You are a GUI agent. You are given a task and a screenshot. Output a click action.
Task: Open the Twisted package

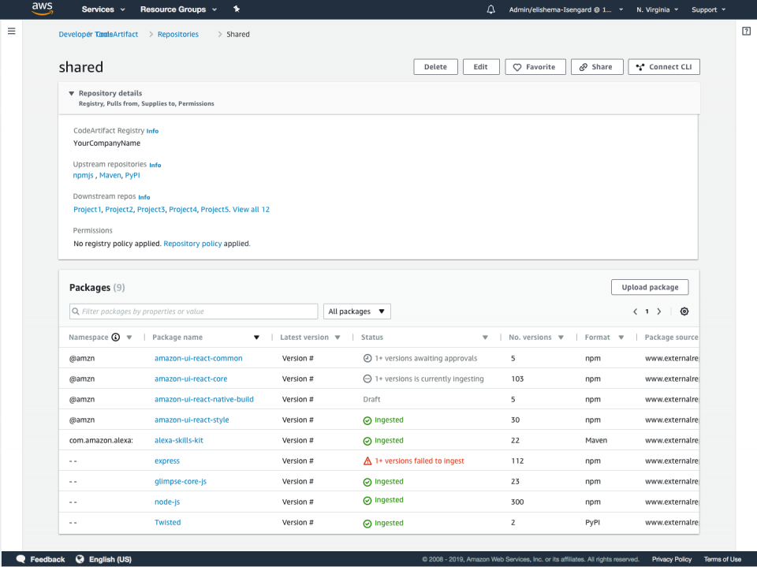(x=167, y=523)
